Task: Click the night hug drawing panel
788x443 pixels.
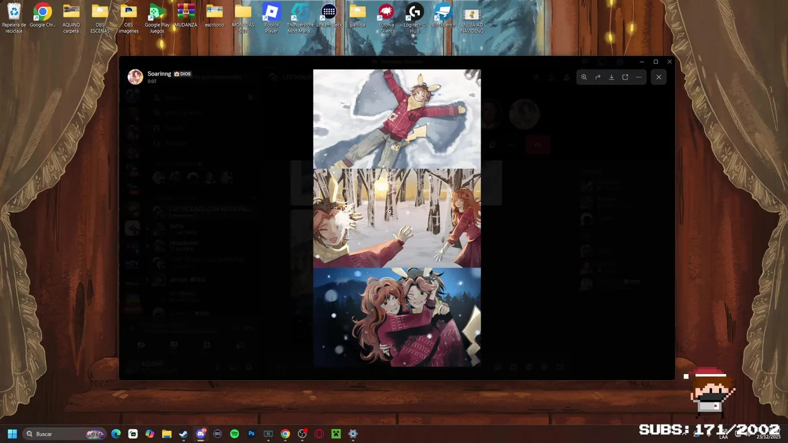Action: [x=397, y=317]
